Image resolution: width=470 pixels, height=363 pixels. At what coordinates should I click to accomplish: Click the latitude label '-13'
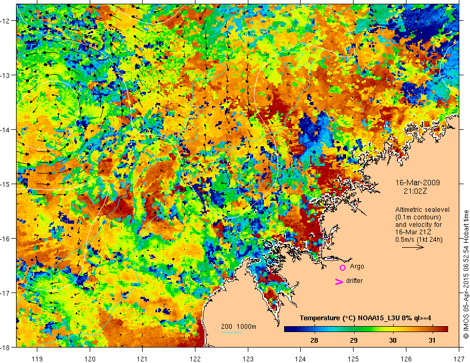pyautogui.click(x=5, y=75)
